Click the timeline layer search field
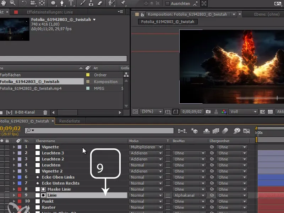Screen dimensions: 284x213 [99, 130]
